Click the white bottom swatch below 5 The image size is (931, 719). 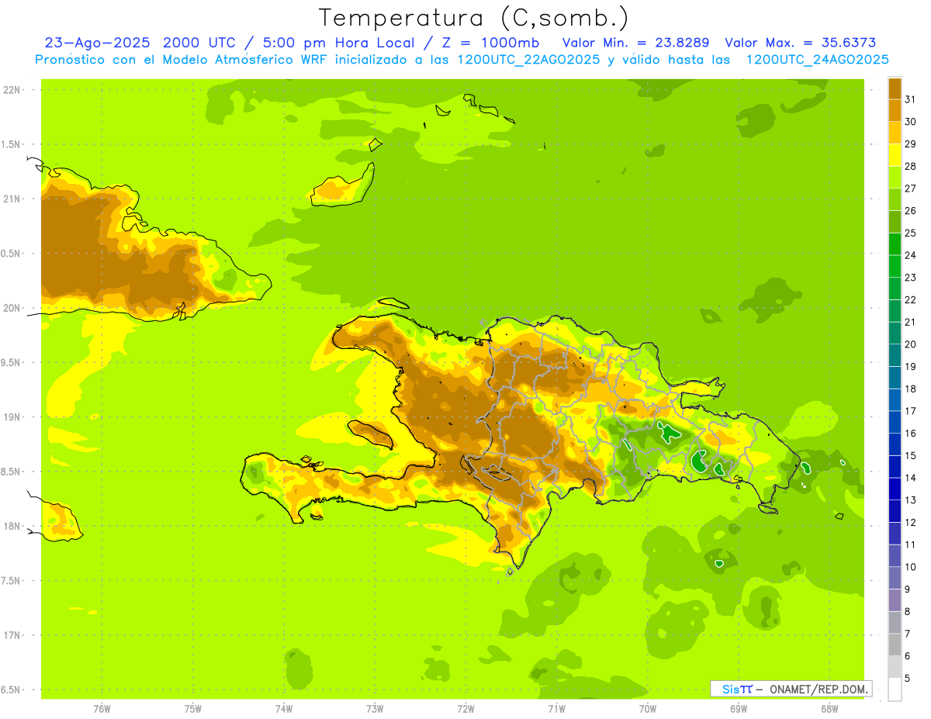tap(895, 690)
